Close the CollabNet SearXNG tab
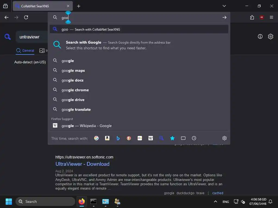This screenshot has width=278, height=208. click(x=68, y=6)
